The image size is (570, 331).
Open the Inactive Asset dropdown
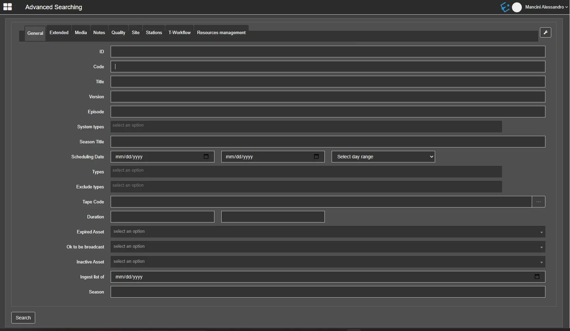coord(328,262)
